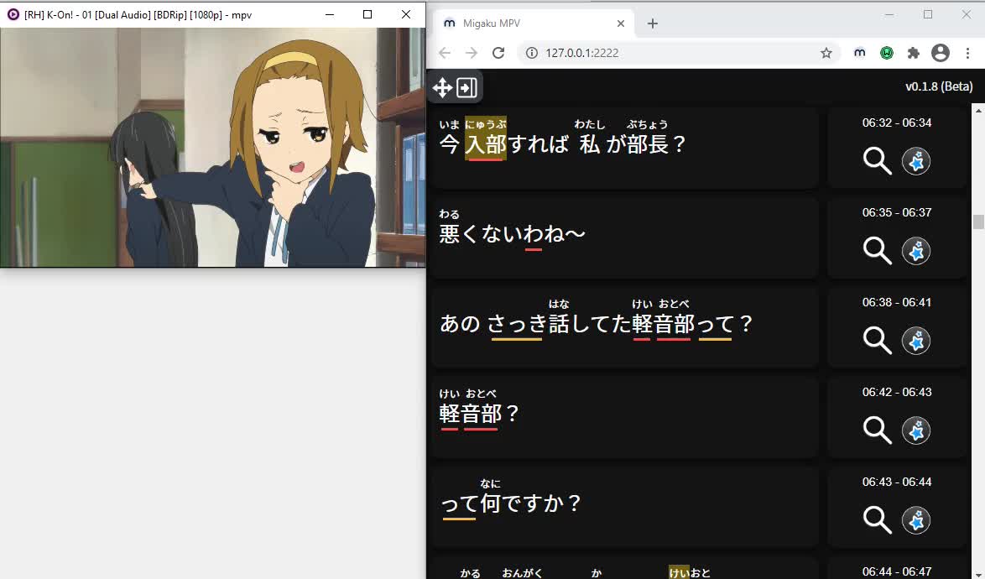Click the subtitle 悪くないわね～
The height and width of the screenshot is (579, 985).
pos(512,233)
